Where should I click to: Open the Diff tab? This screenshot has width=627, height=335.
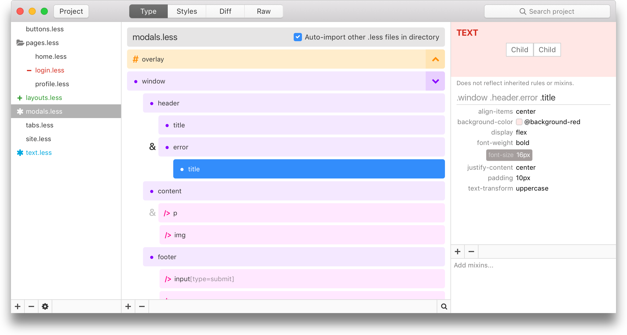pos(225,11)
